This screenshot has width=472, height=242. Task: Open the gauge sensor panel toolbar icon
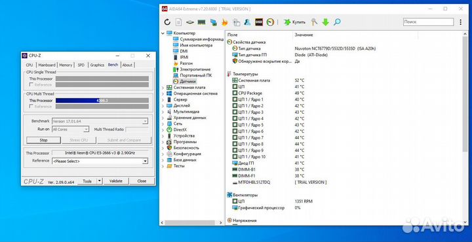[270, 22]
